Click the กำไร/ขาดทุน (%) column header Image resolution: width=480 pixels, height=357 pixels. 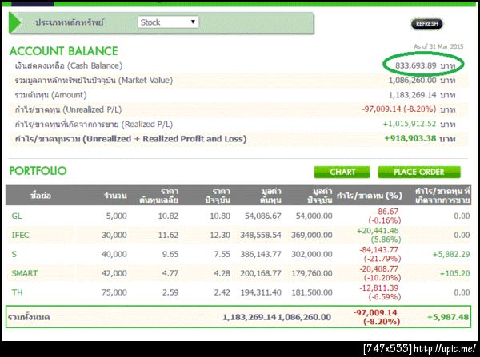[369, 196]
